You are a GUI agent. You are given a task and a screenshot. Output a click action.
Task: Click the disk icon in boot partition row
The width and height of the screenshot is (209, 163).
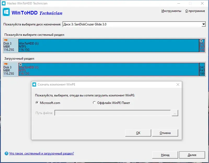tap(6, 64)
